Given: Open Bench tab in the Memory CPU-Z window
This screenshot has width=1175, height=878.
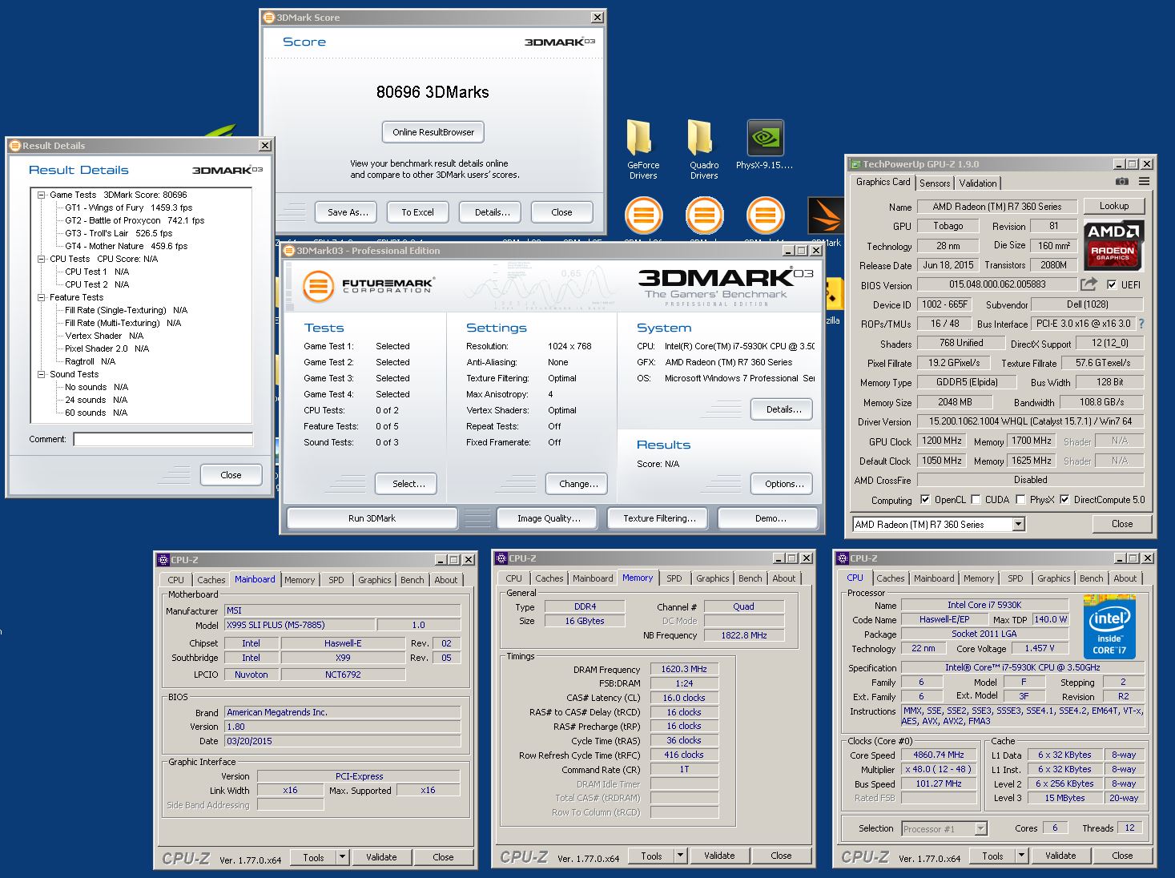Looking at the screenshot, I should [x=750, y=578].
